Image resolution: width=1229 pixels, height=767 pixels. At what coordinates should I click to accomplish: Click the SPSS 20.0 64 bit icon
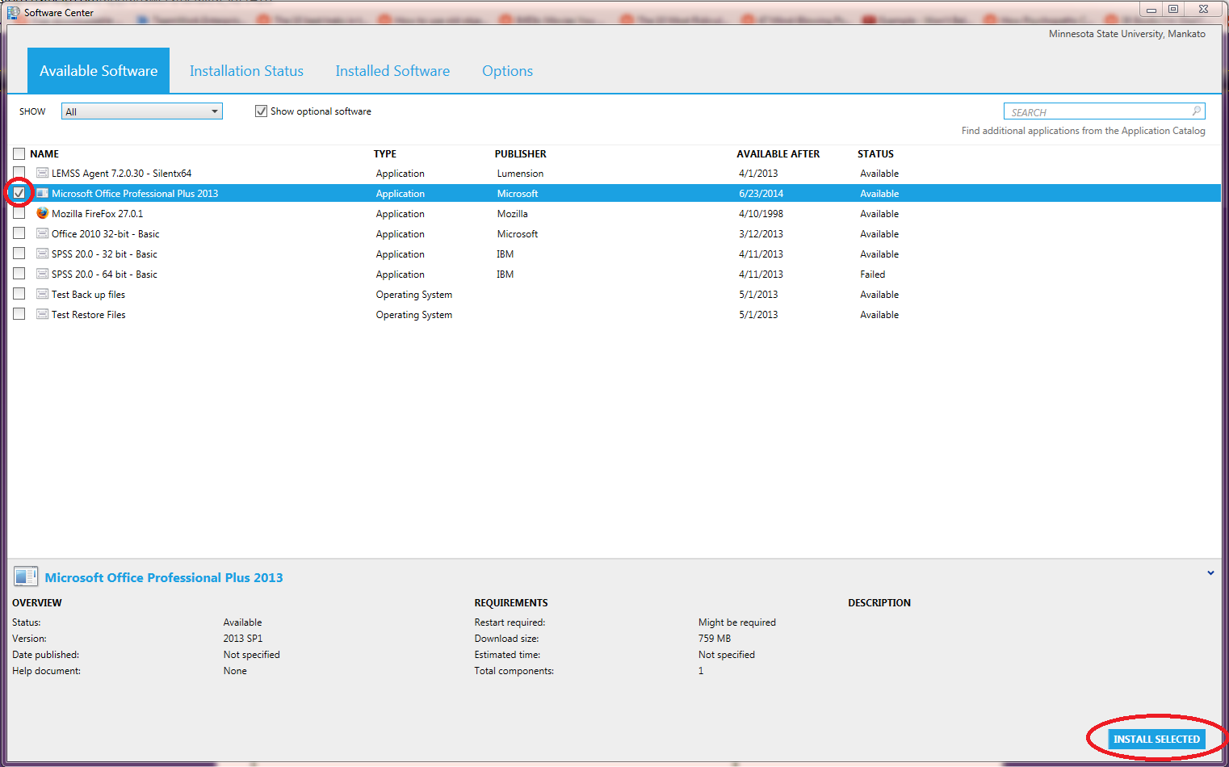(x=42, y=274)
